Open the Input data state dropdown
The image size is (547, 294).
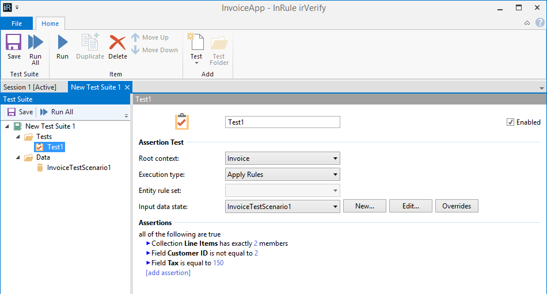pyautogui.click(x=282, y=206)
